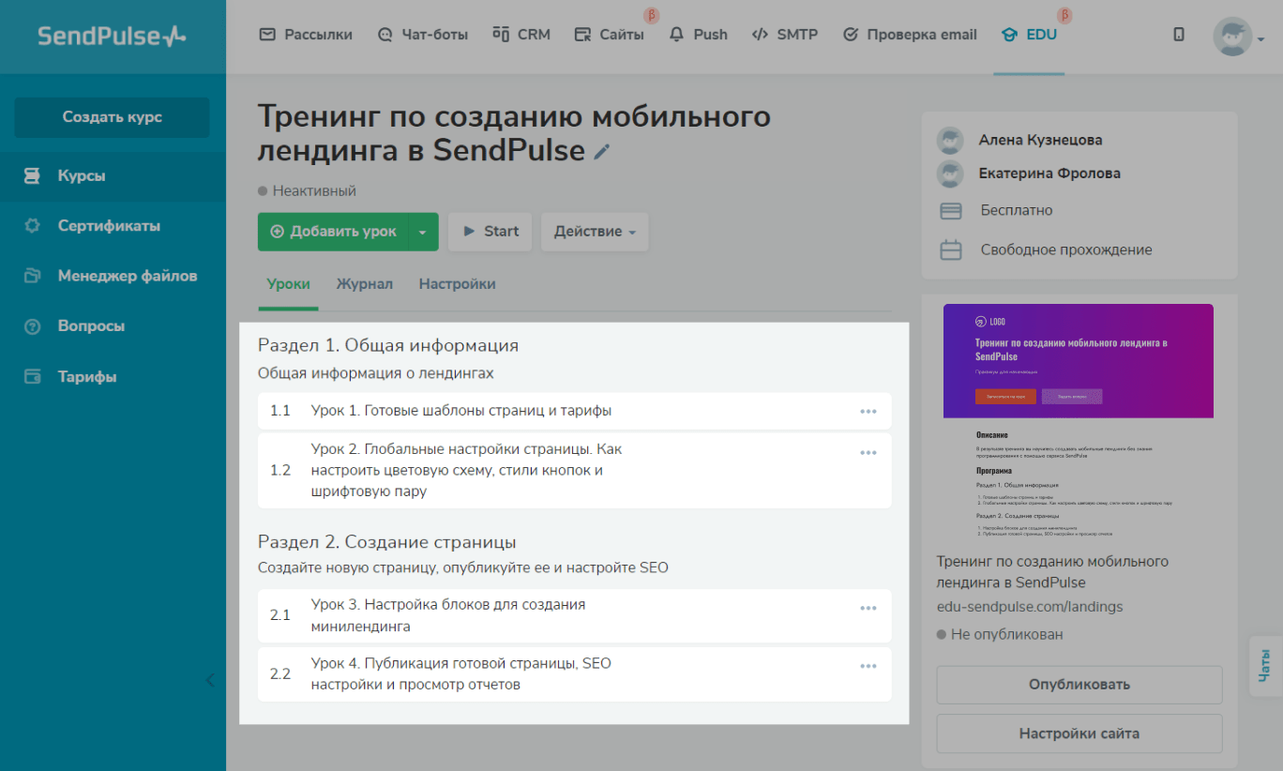
Task: Collapse the left sidebar with the chevron
Action: click(210, 680)
